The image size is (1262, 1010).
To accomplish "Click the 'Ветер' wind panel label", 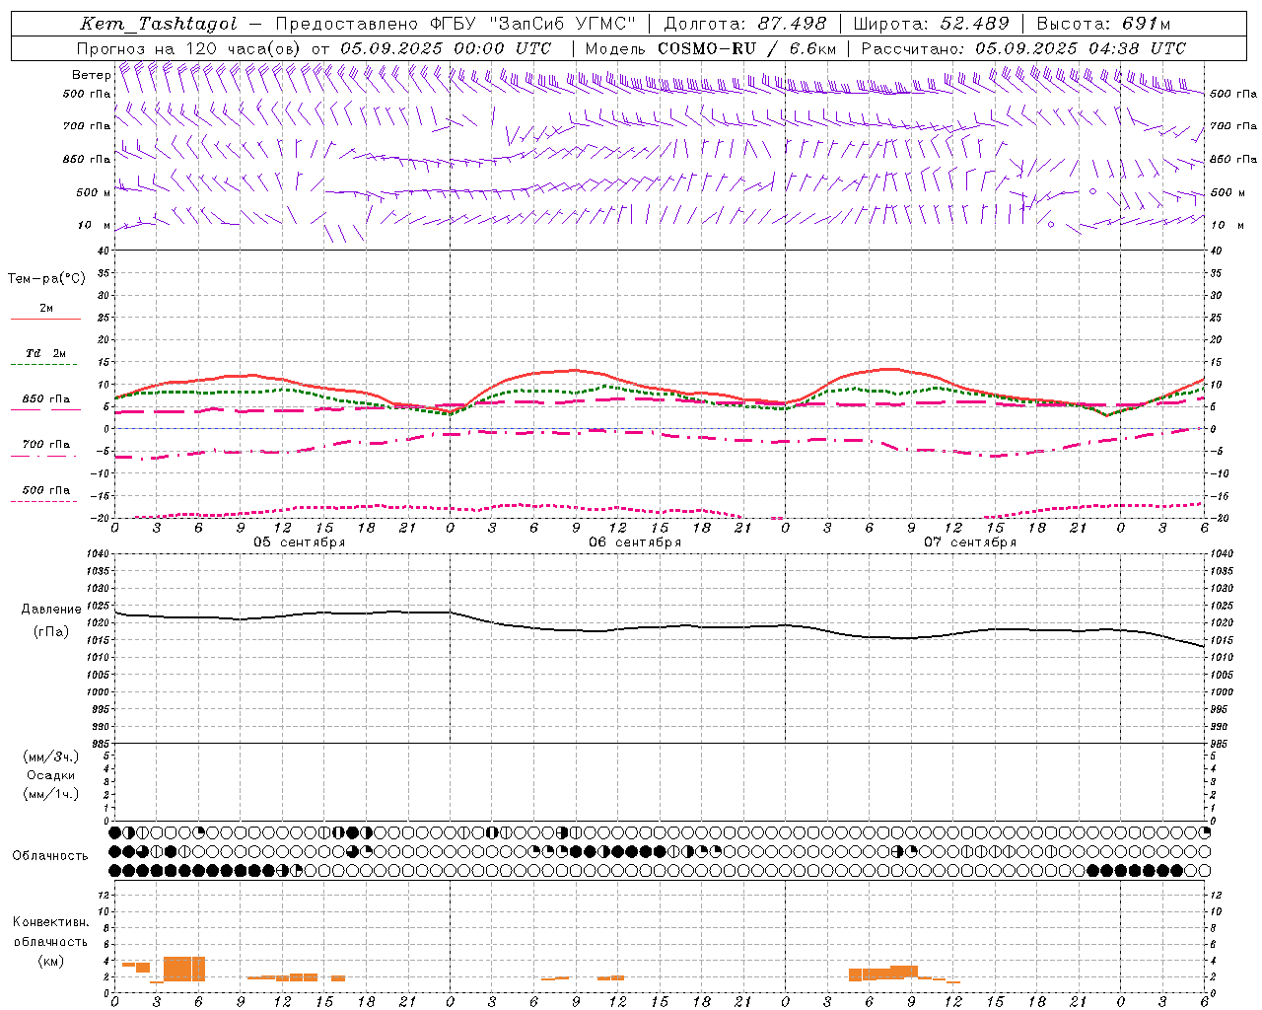I will point(91,75).
